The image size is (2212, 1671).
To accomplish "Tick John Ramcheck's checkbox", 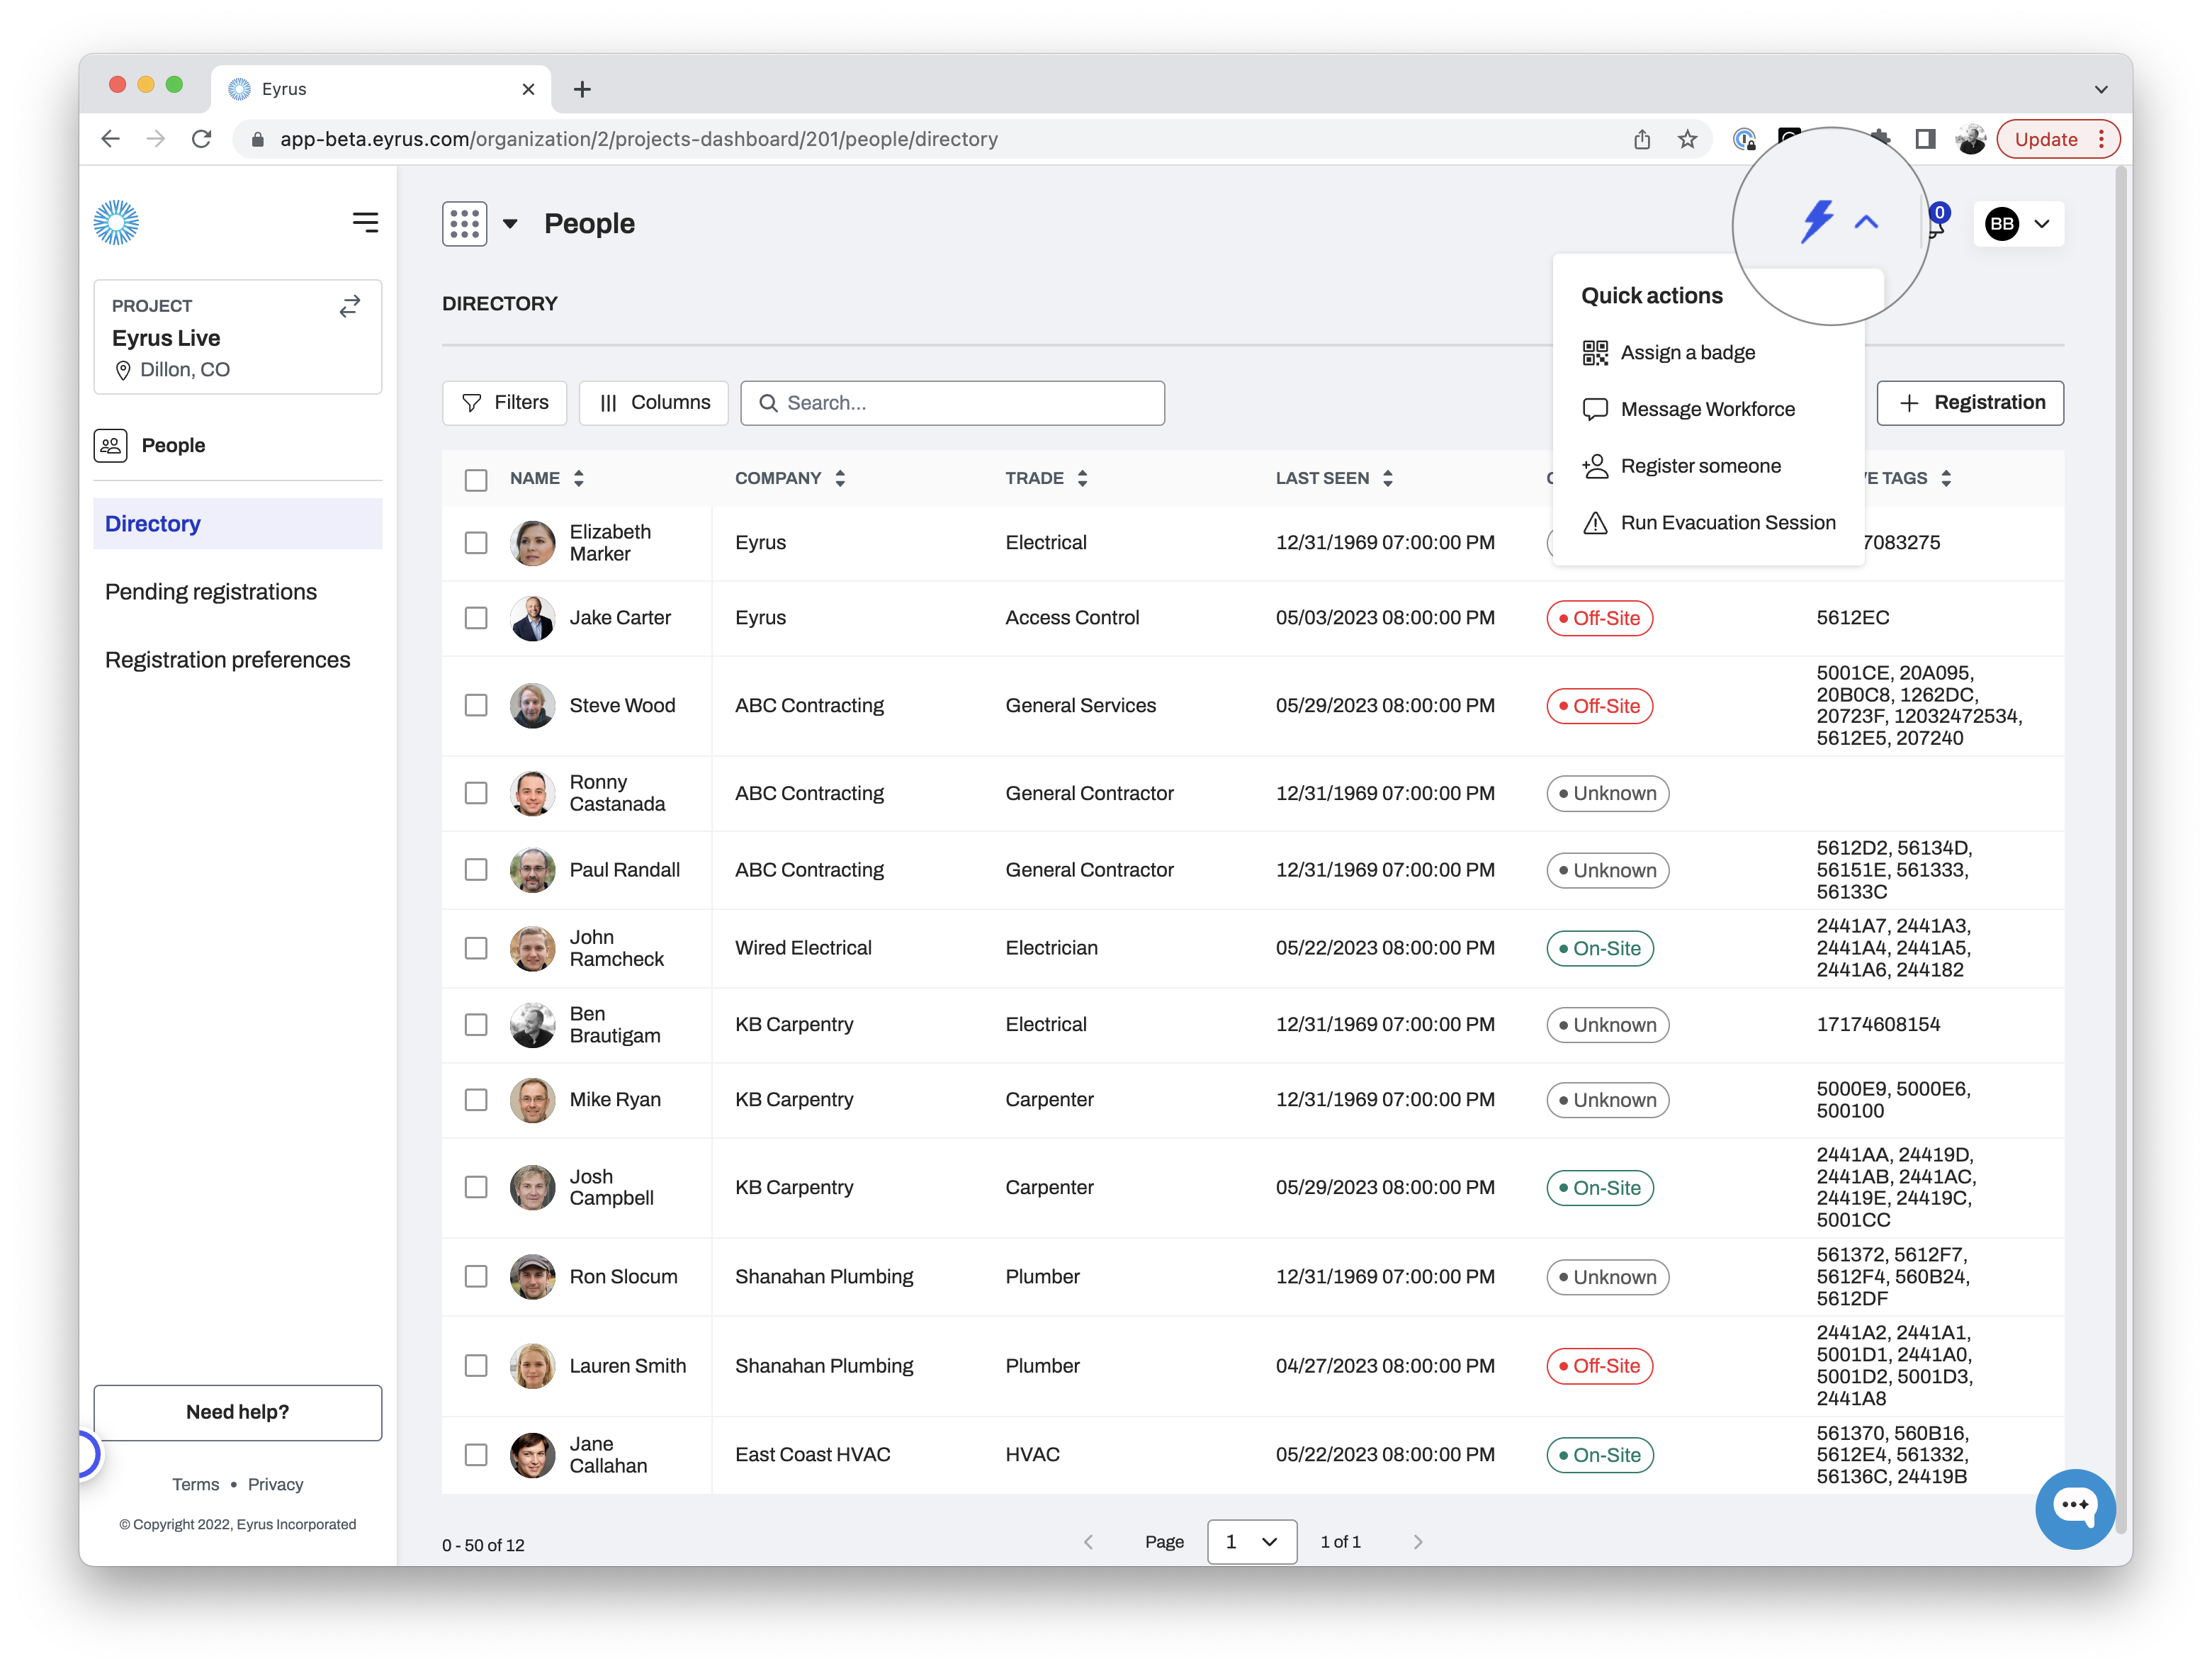I will [x=476, y=948].
